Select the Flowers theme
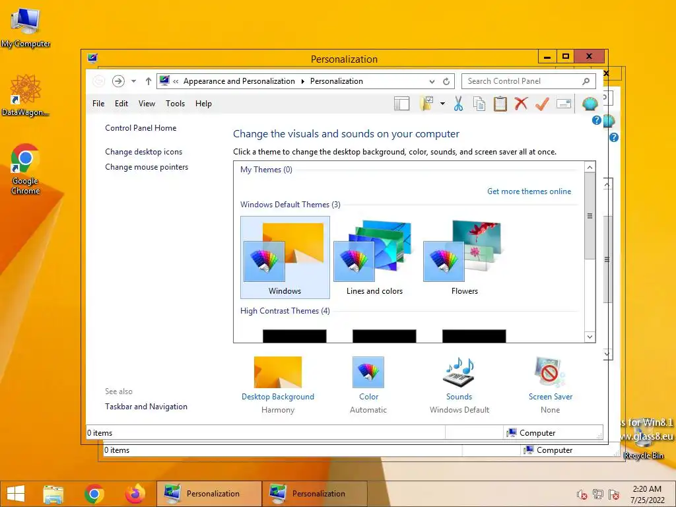Image resolution: width=676 pixels, height=507 pixels. (x=464, y=257)
